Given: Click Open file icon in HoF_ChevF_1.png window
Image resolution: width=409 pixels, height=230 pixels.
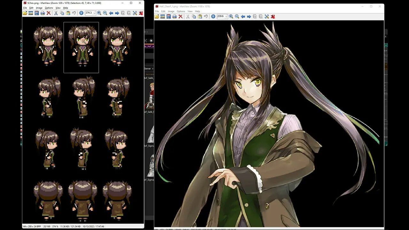Looking at the screenshot, I should [x=157, y=16].
